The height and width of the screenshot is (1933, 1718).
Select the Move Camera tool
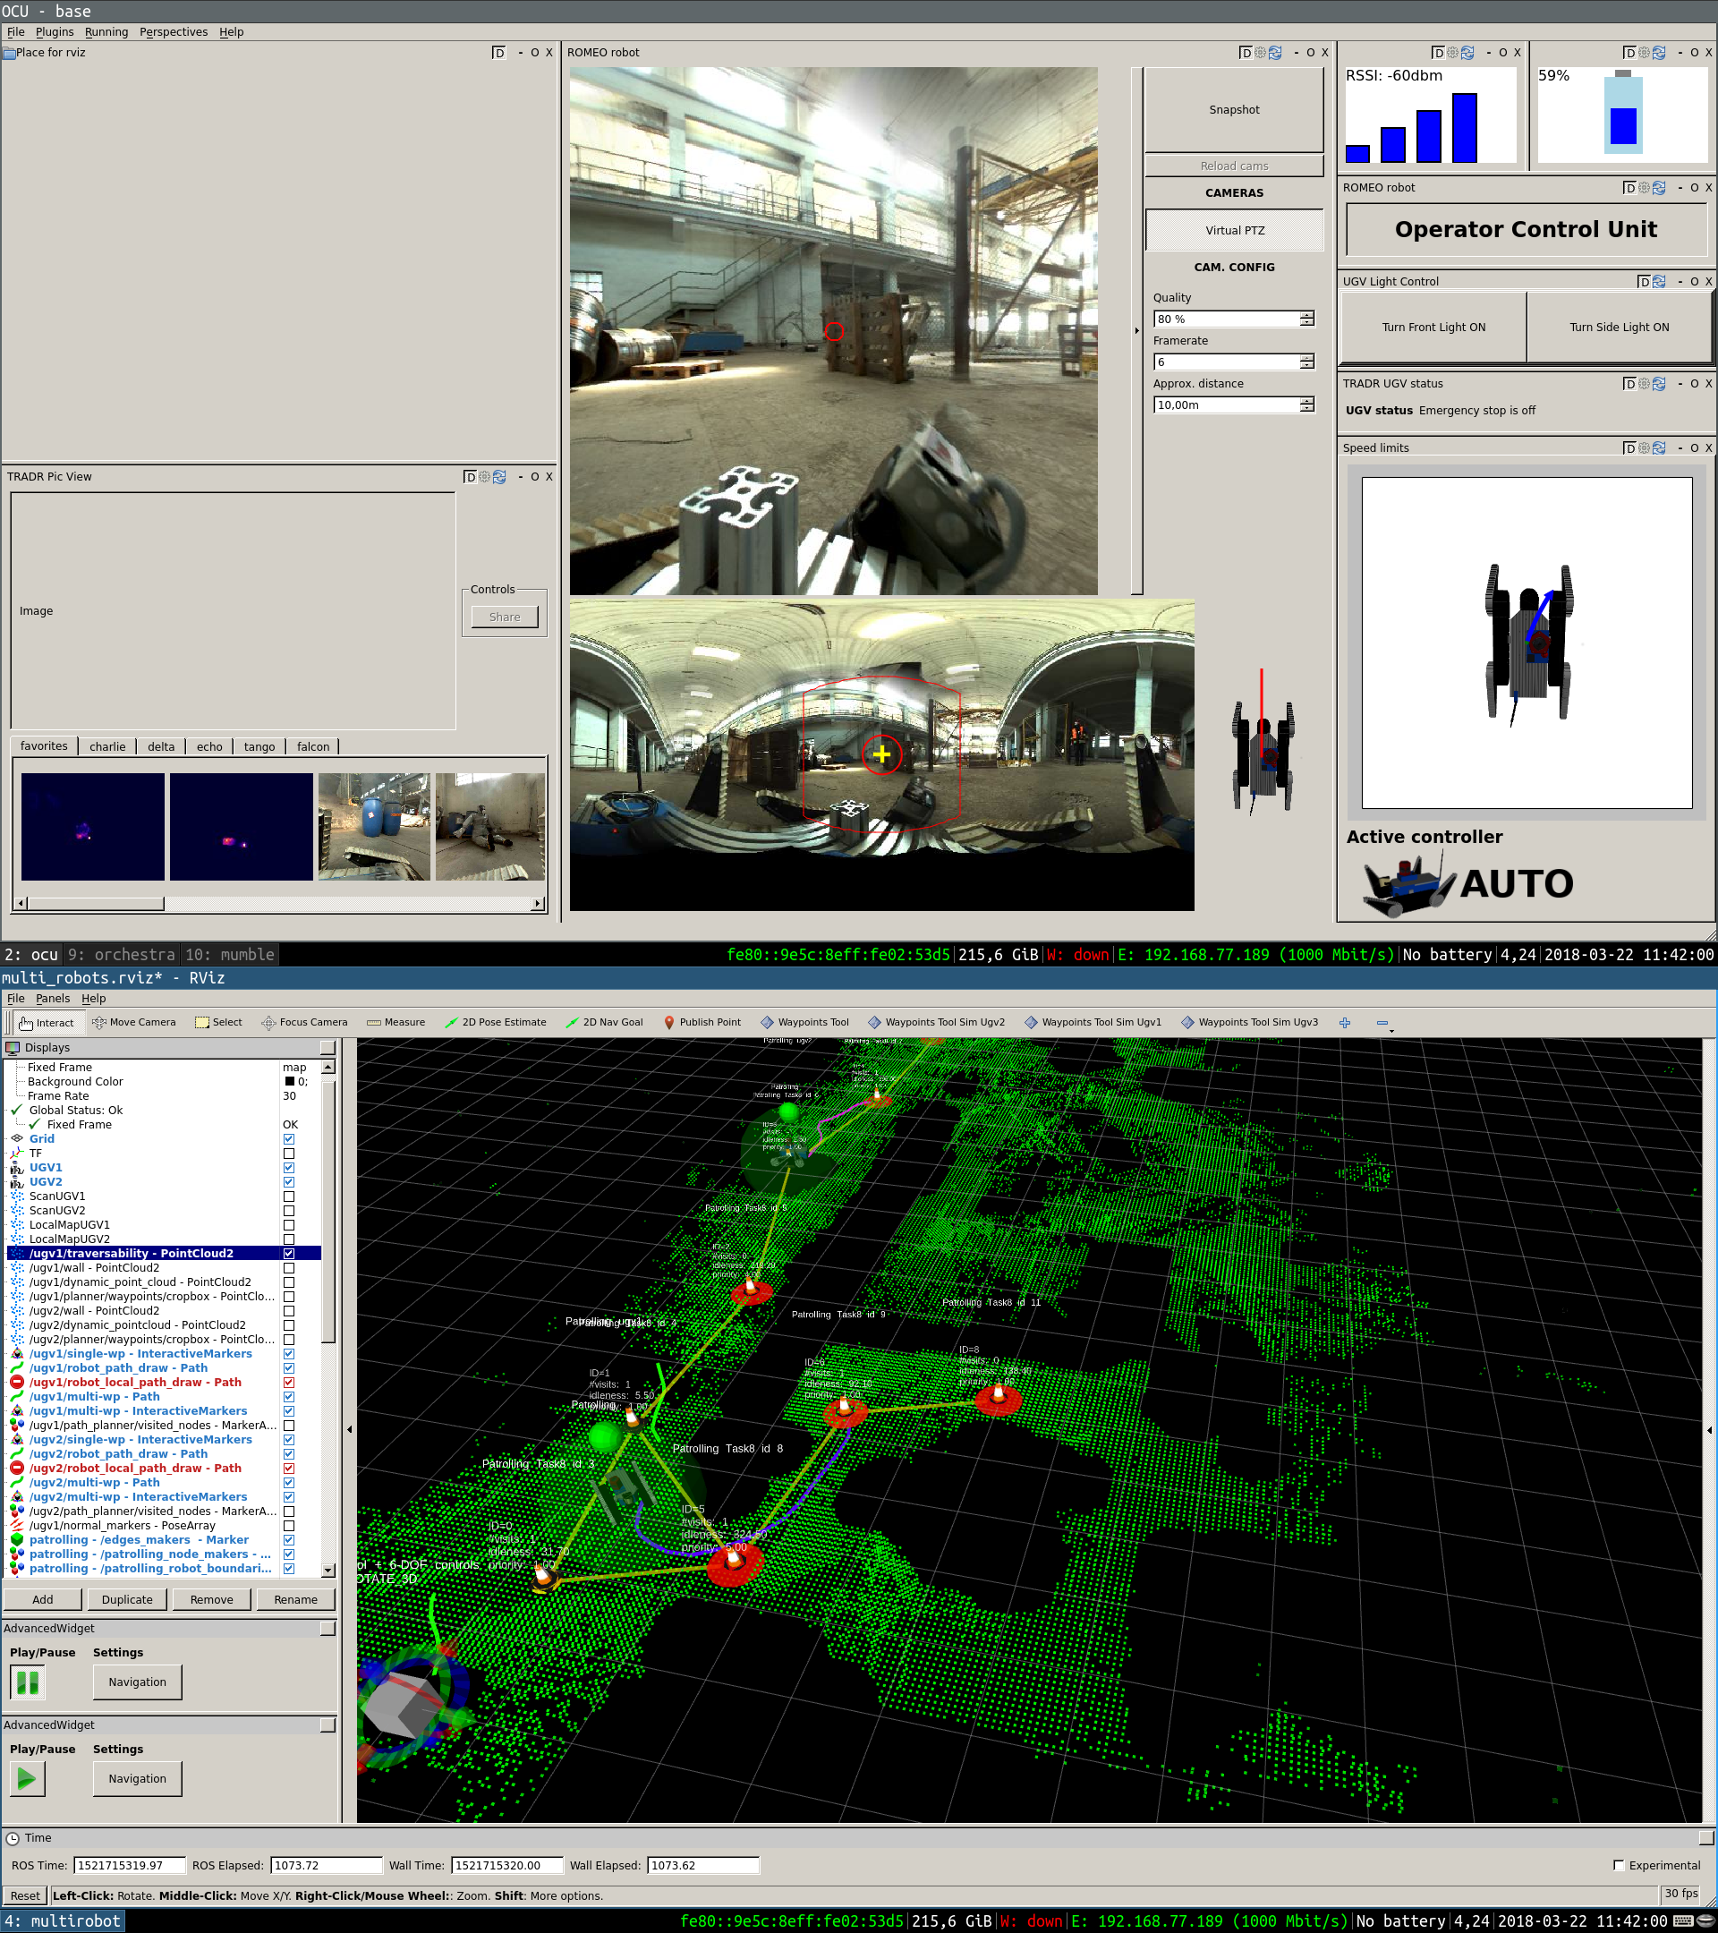click(x=133, y=1022)
